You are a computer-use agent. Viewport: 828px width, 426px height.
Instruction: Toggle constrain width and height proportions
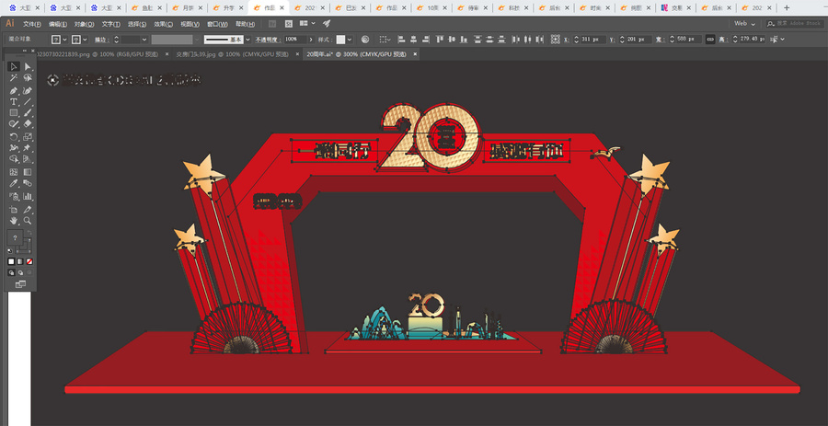pyautogui.click(x=710, y=39)
